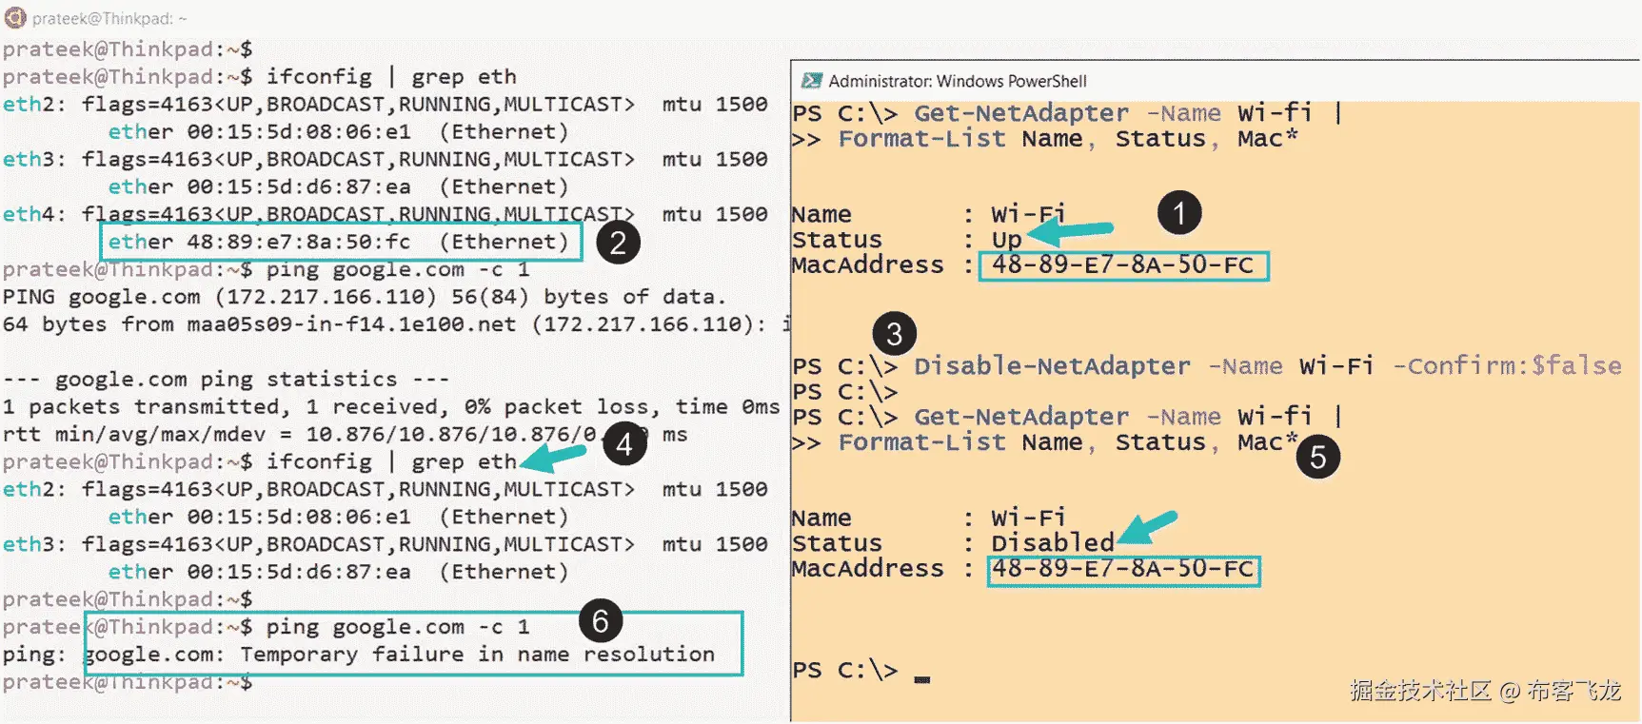The height and width of the screenshot is (724, 1642).
Task: Click the last empty 'prateek@Thinkpad:~$' prompt
Action: coord(128,682)
